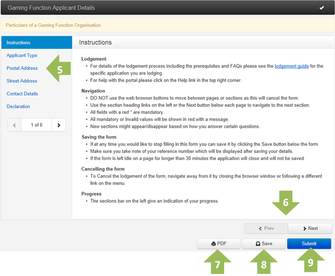Screen dimensions: 335x276
Task: Click the 'Cancelling the form' heading
Action: (x=103, y=169)
